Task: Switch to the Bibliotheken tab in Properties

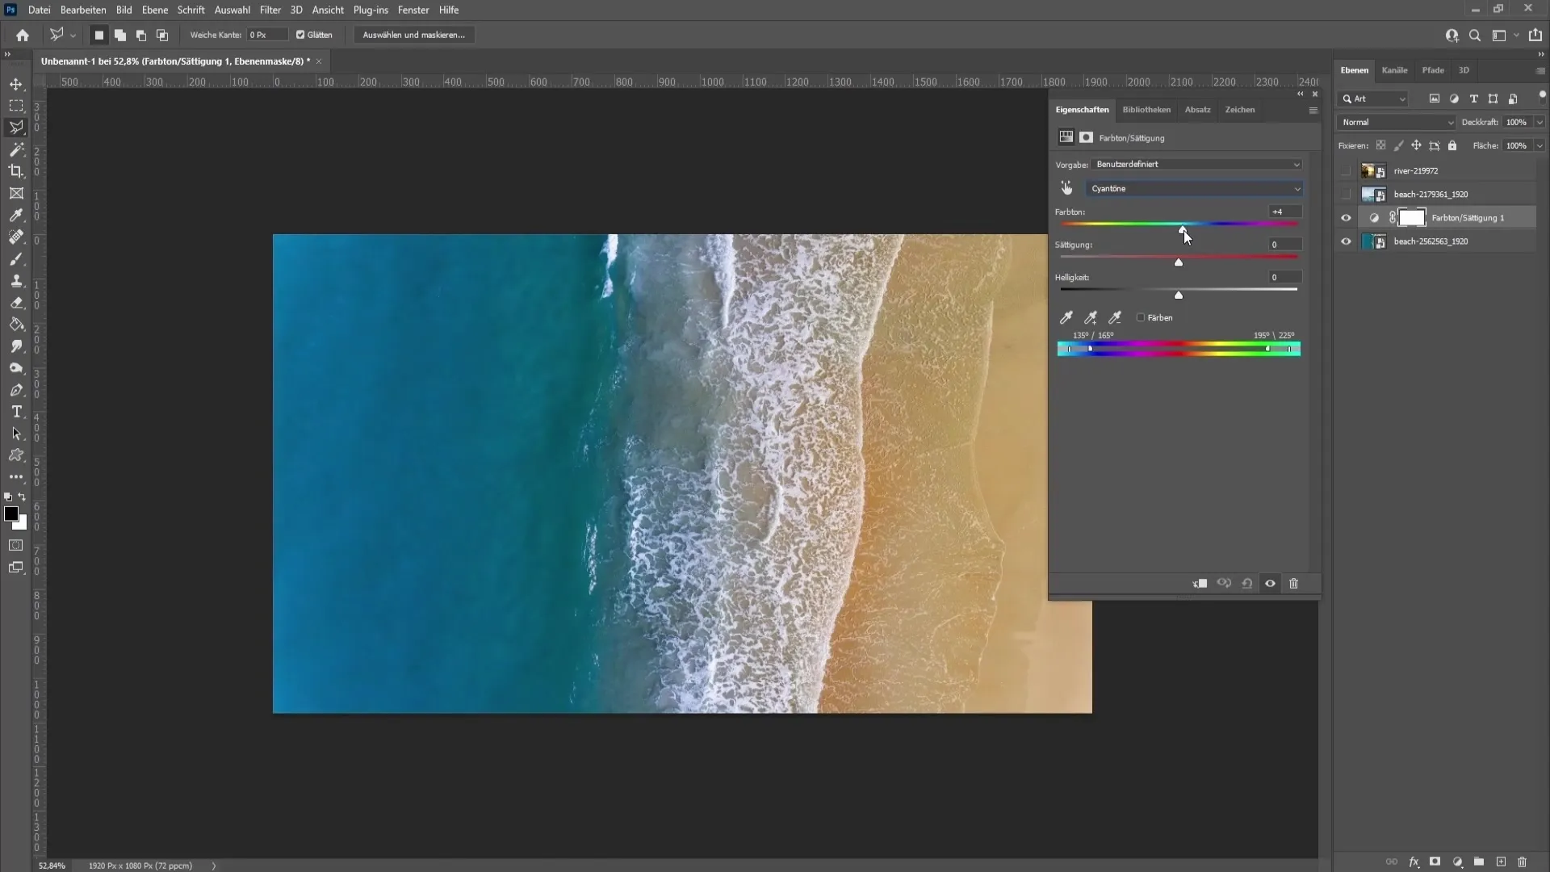Action: pyautogui.click(x=1146, y=110)
